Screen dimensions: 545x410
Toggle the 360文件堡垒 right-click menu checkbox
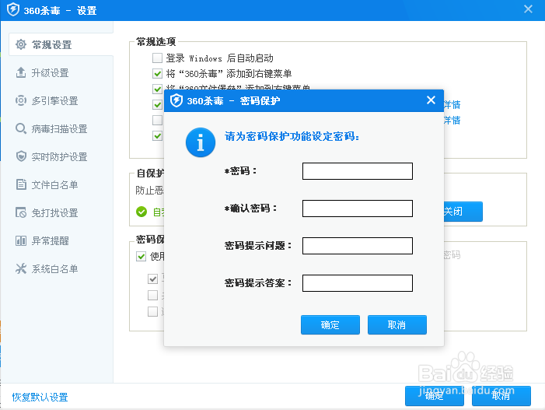(158, 89)
